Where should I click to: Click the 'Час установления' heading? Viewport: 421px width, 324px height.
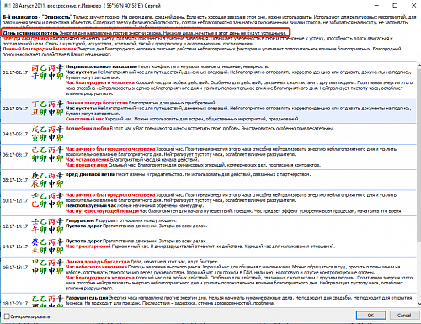click(x=88, y=159)
